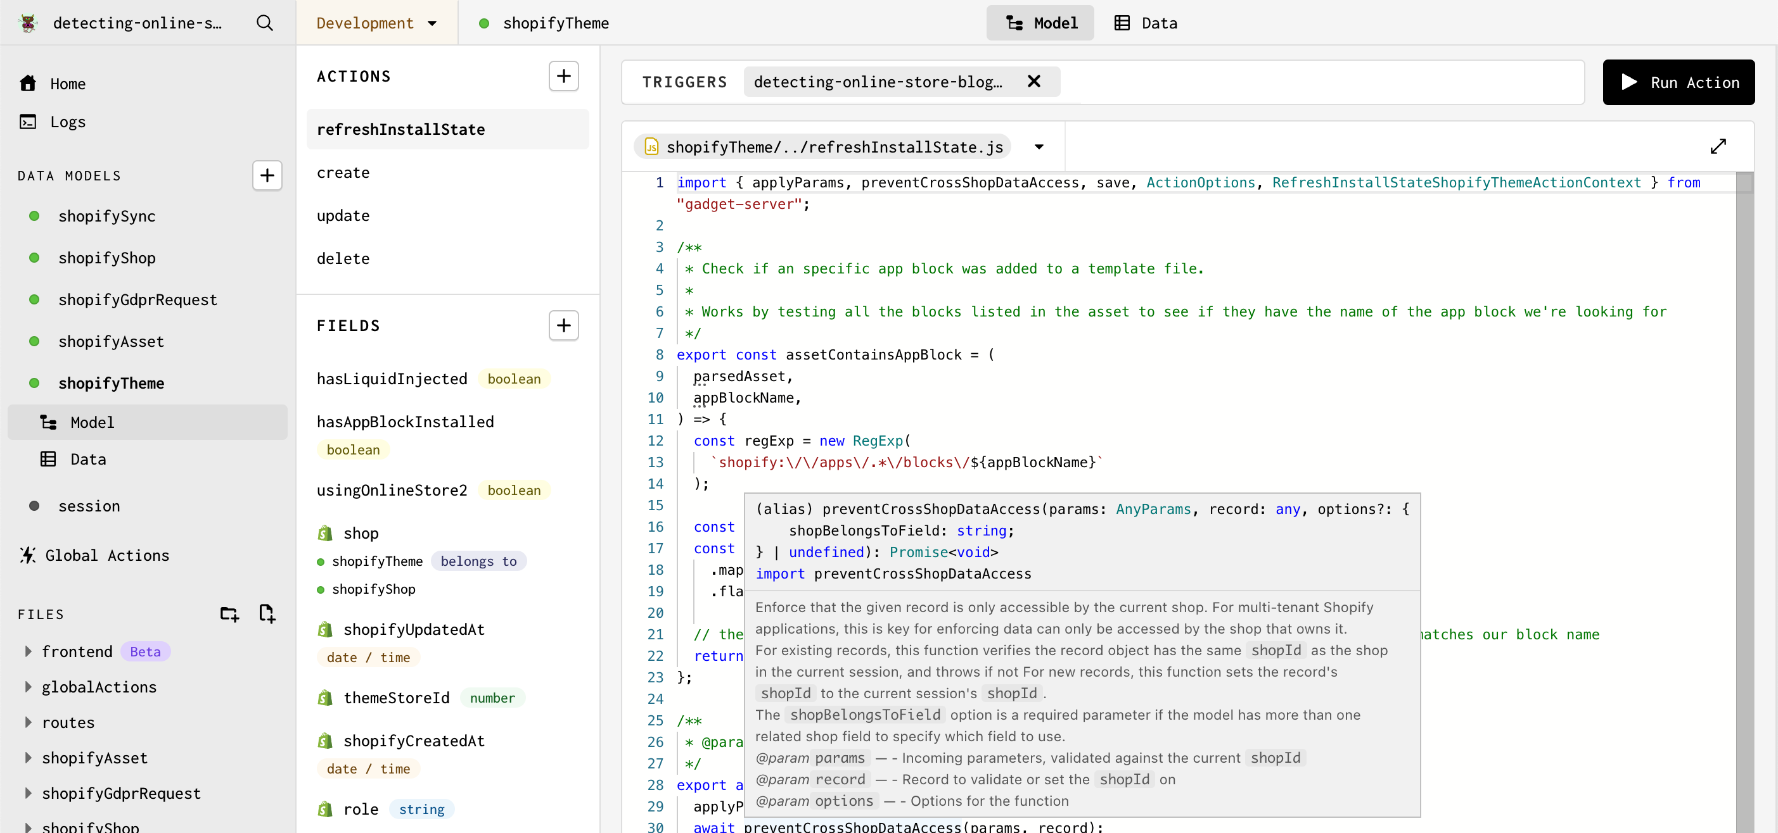Image resolution: width=1778 pixels, height=833 pixels.
Task: Open search with the magnifier icon
Action: coord(264,23)
